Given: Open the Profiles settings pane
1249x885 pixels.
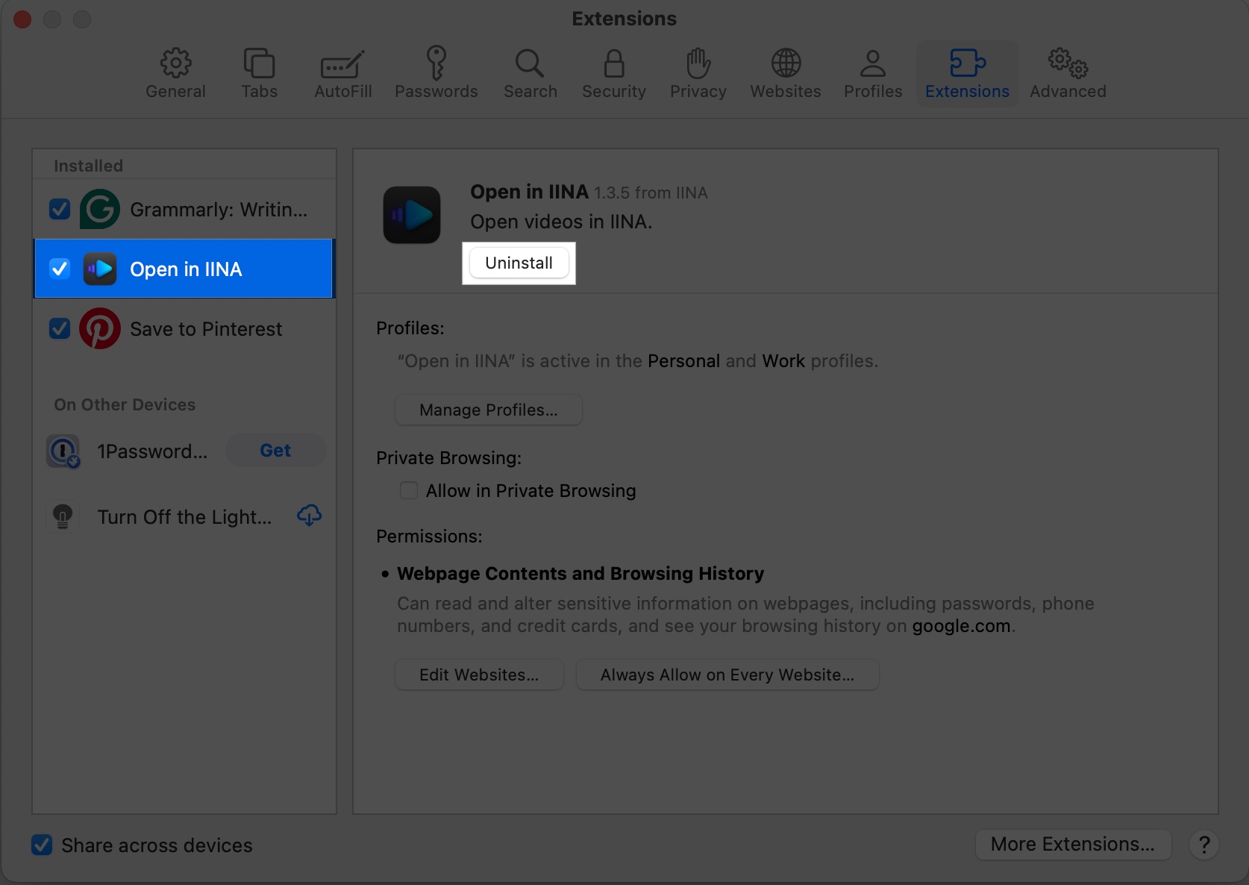Looking at the screenshot, I should (872, 72).
